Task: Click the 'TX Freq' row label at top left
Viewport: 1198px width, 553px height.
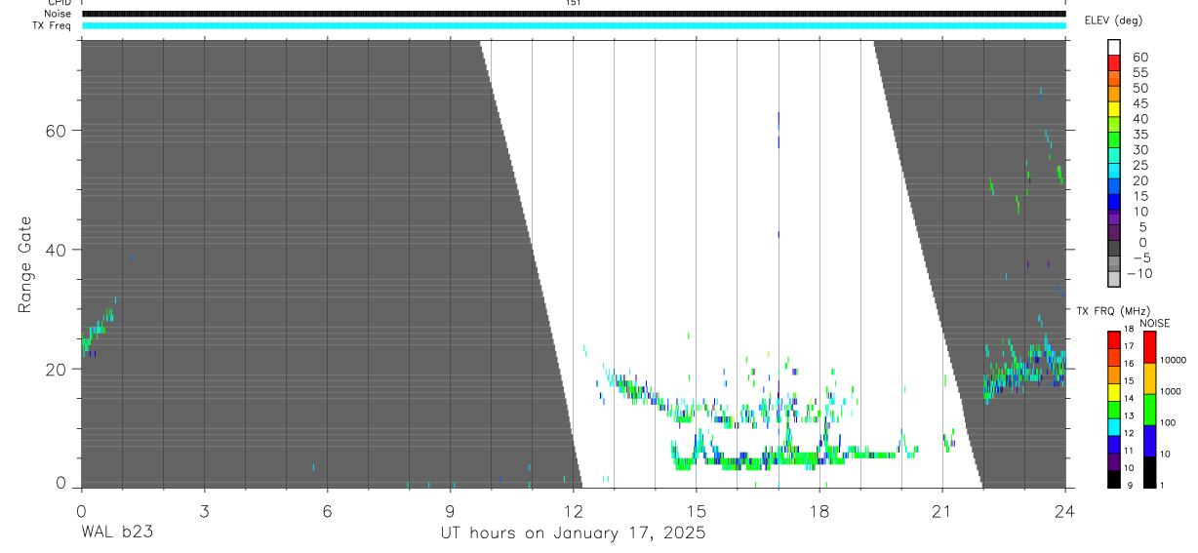Action: point(53,25)
